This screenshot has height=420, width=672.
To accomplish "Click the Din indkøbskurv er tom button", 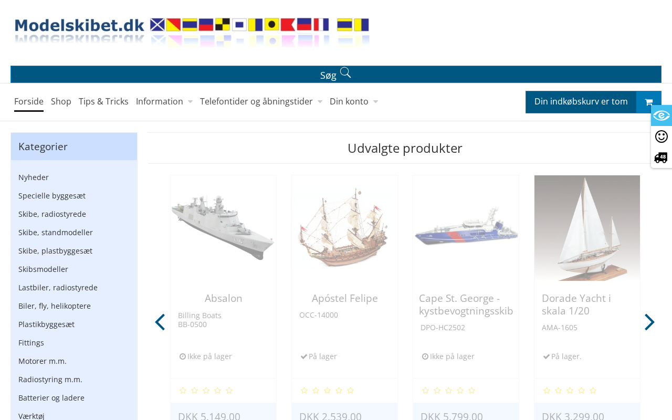I will 581,102.
